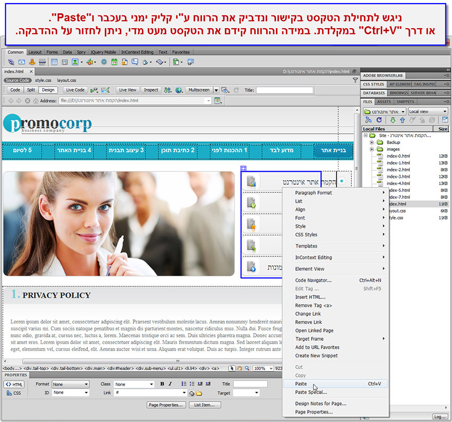
Task: Browse for link file folder icon
Action: click(199, 393)
